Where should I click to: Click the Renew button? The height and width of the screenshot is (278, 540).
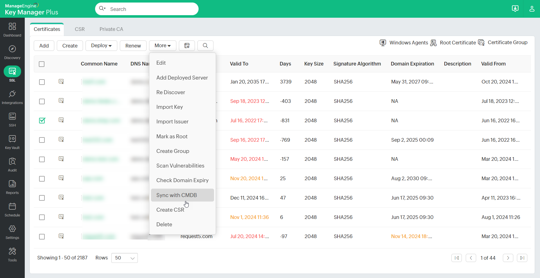(x=133, y=46)
